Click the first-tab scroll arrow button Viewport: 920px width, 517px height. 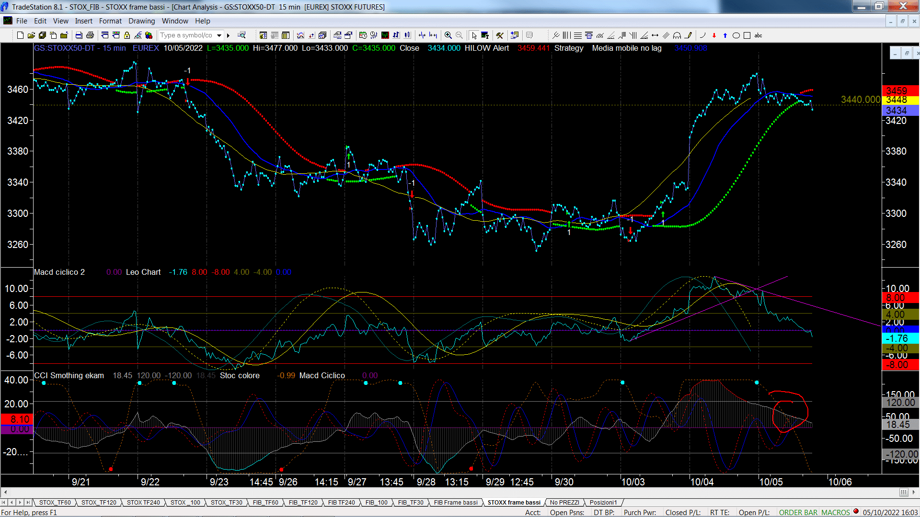pyautogui.click(x=4, y=502)
